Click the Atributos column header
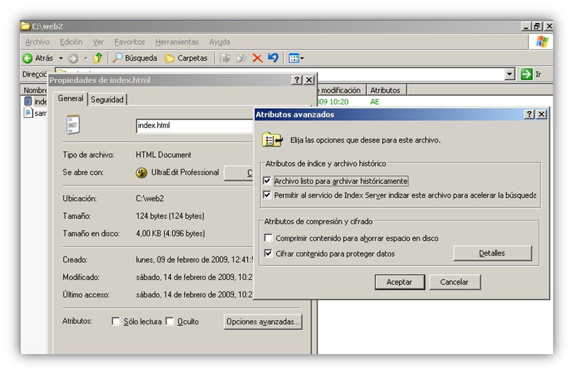 pos(386,90)
